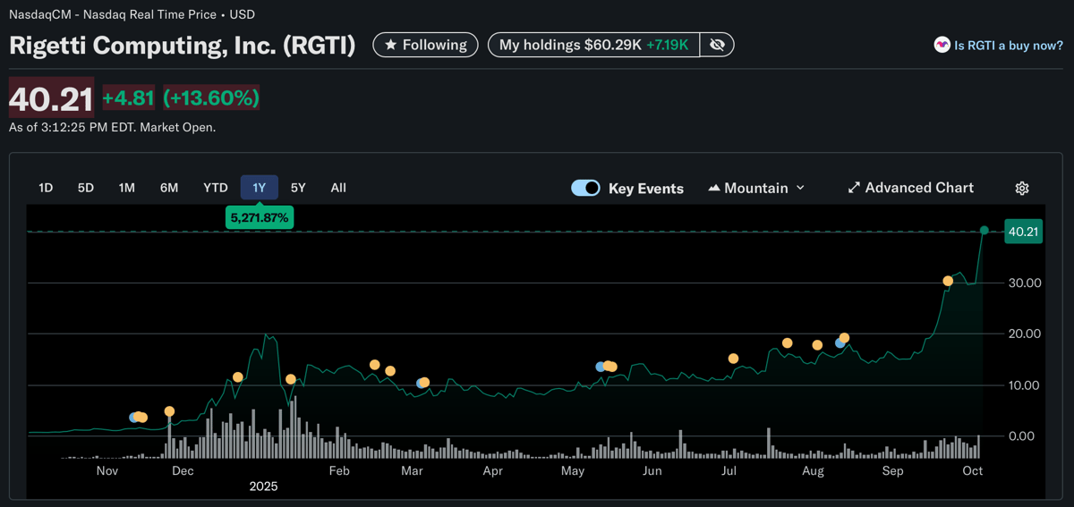Click the 'Is RGTI a buy now?' icon
Viewport: 1074px width, 507px height.
(x=942, y=45)
